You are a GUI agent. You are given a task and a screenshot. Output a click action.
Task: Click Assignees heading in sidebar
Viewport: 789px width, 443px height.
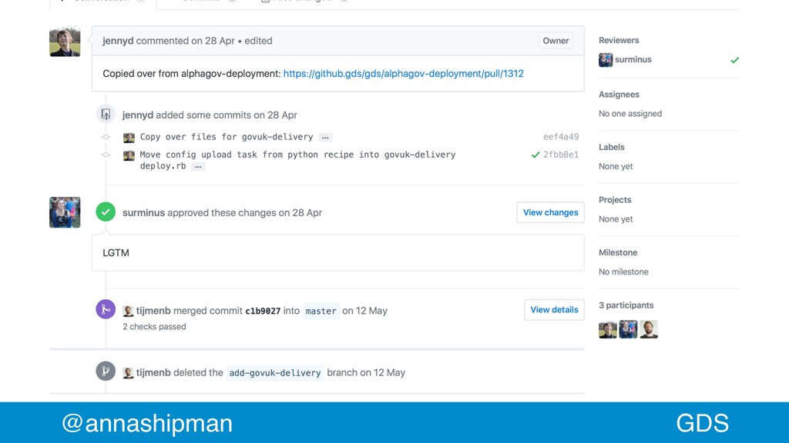[x=619, y=95]
